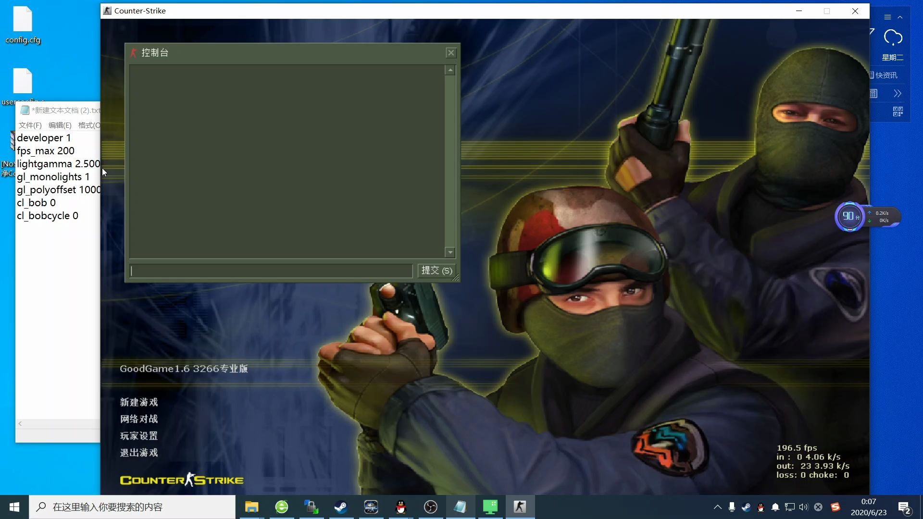Click taskbar search box
Image resolution: width=923 pixels, height=519 pixels.
(132, 507)
